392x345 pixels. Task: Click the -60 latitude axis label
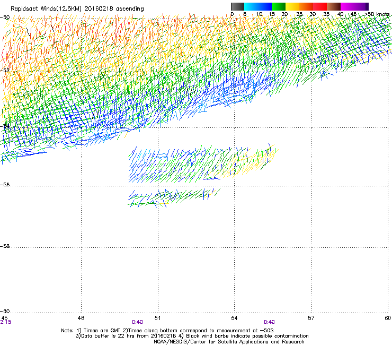[x=5, y=312]
